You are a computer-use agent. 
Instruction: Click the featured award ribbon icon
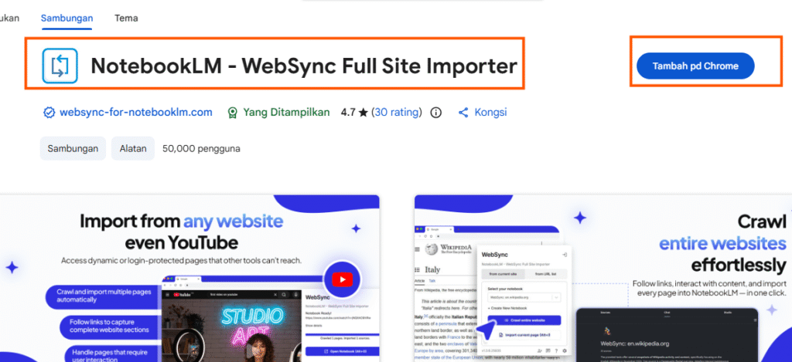tap(232, 113)
